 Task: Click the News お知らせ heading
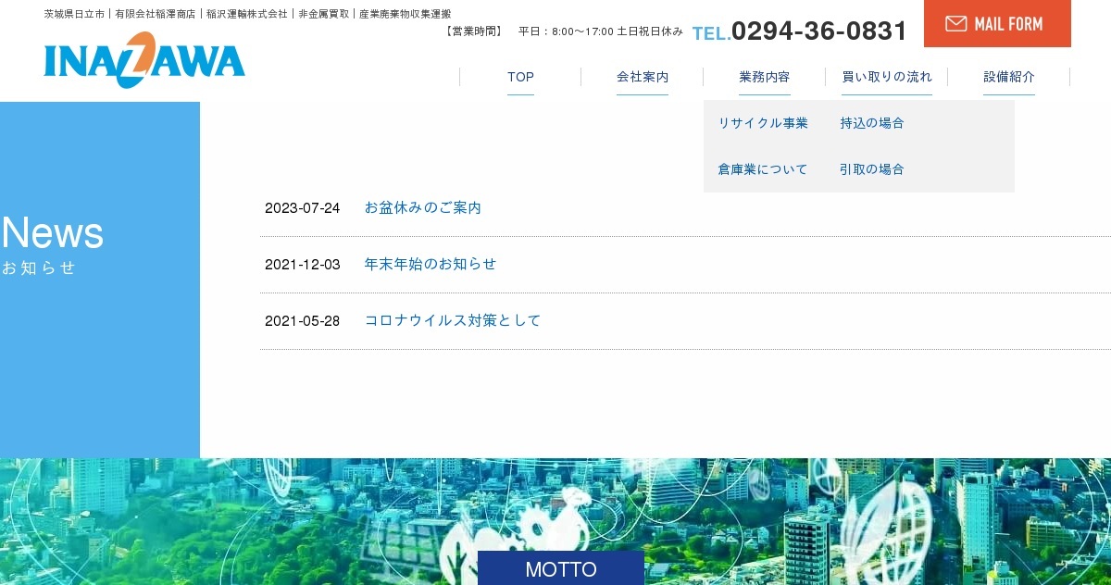pyautogui.click(x=53, y=244)
